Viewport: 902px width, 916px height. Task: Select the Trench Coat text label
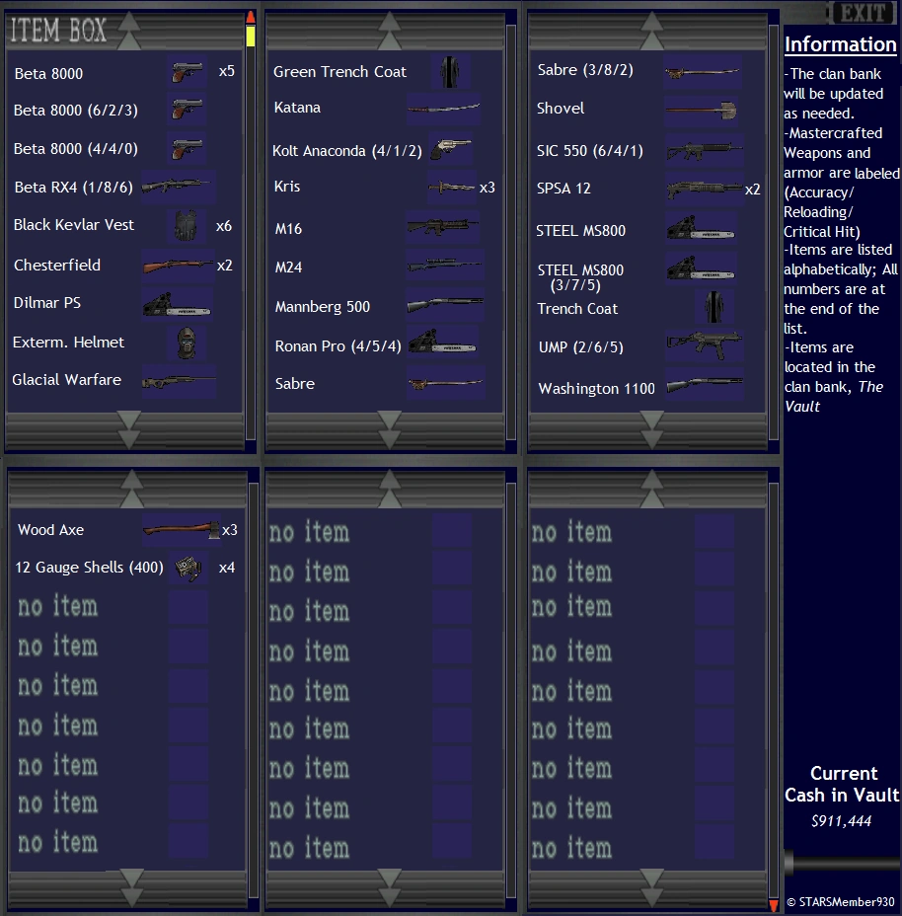(577, 309)
